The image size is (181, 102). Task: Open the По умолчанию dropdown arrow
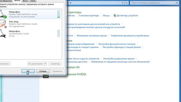(46, 63)
